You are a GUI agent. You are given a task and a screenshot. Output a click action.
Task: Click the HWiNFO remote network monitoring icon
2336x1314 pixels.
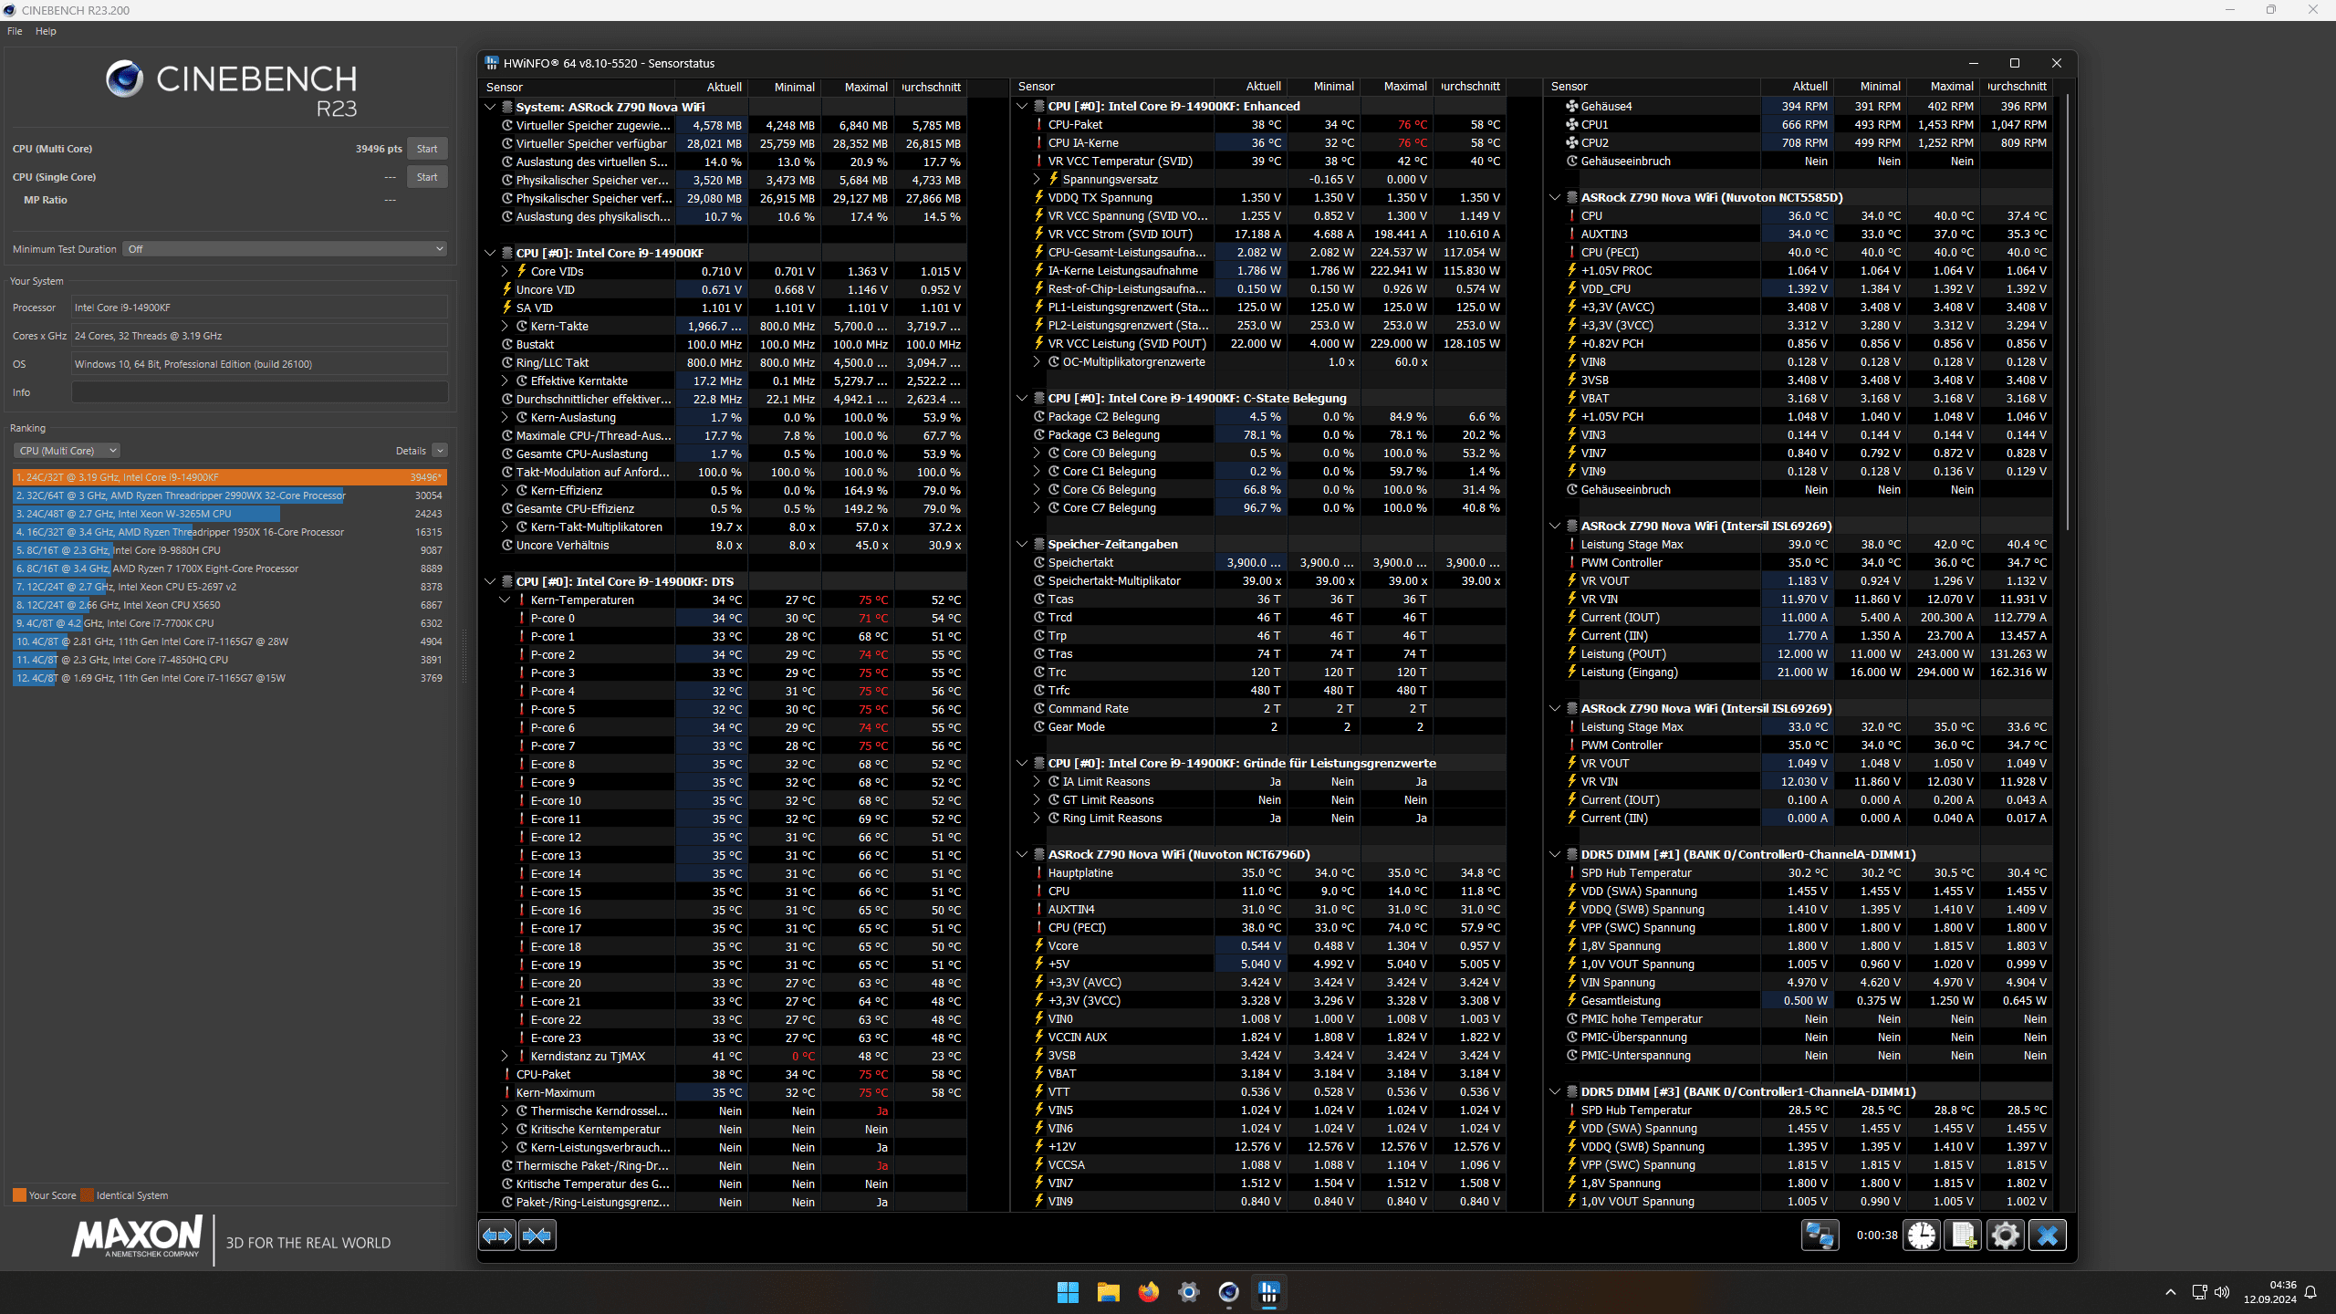pos(1819,1236)
